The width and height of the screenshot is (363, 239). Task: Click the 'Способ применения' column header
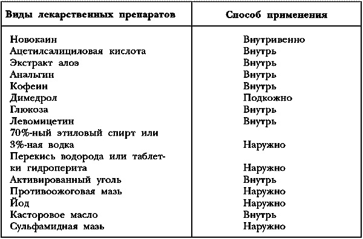click(276, 14)
